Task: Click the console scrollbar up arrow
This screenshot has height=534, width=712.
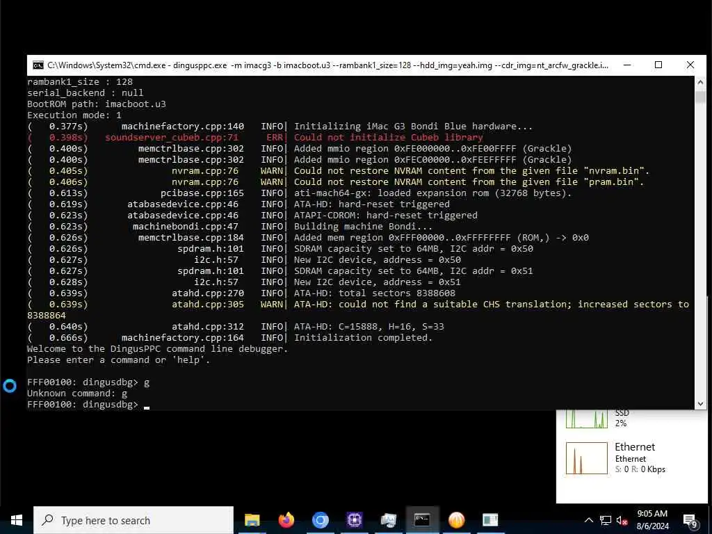Action: tap(700, 82)
